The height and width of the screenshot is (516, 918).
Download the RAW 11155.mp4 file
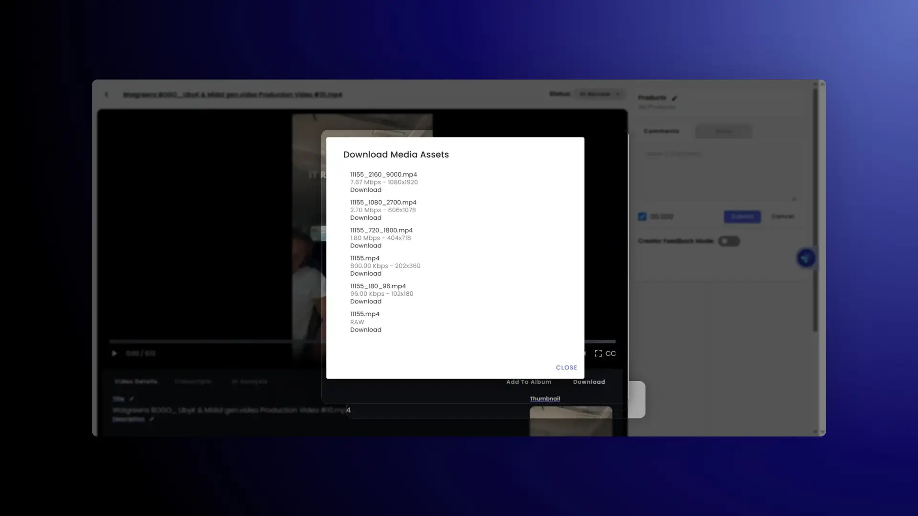coord(365,330)
